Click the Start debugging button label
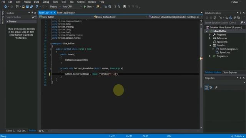 click(89, 7)
